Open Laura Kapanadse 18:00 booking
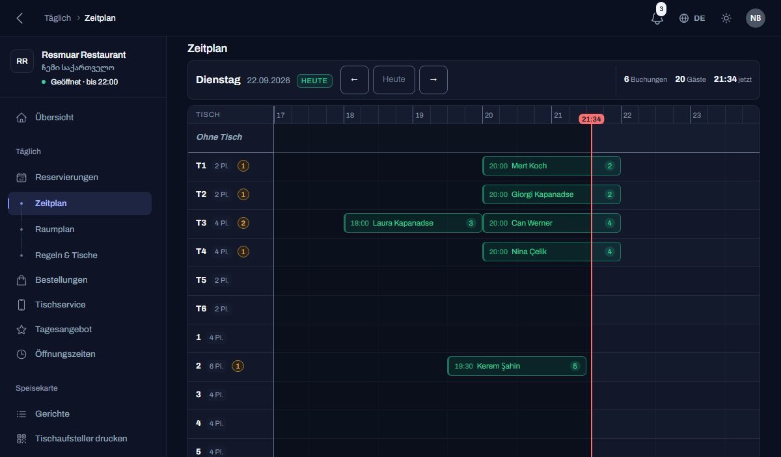The width and height of the screenshot is (781, 457). coord(413,223)
